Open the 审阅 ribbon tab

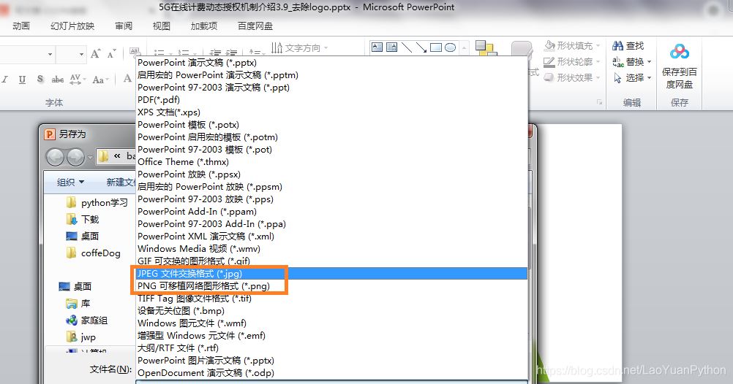124,26
